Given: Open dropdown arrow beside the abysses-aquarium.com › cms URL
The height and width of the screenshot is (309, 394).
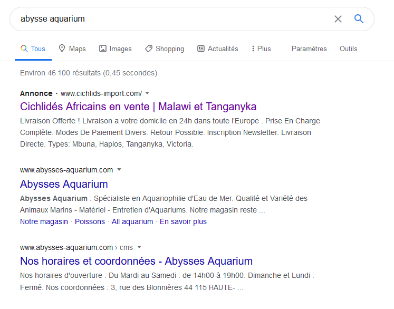Looking at the screenshot, I should (x=139, y=247).
